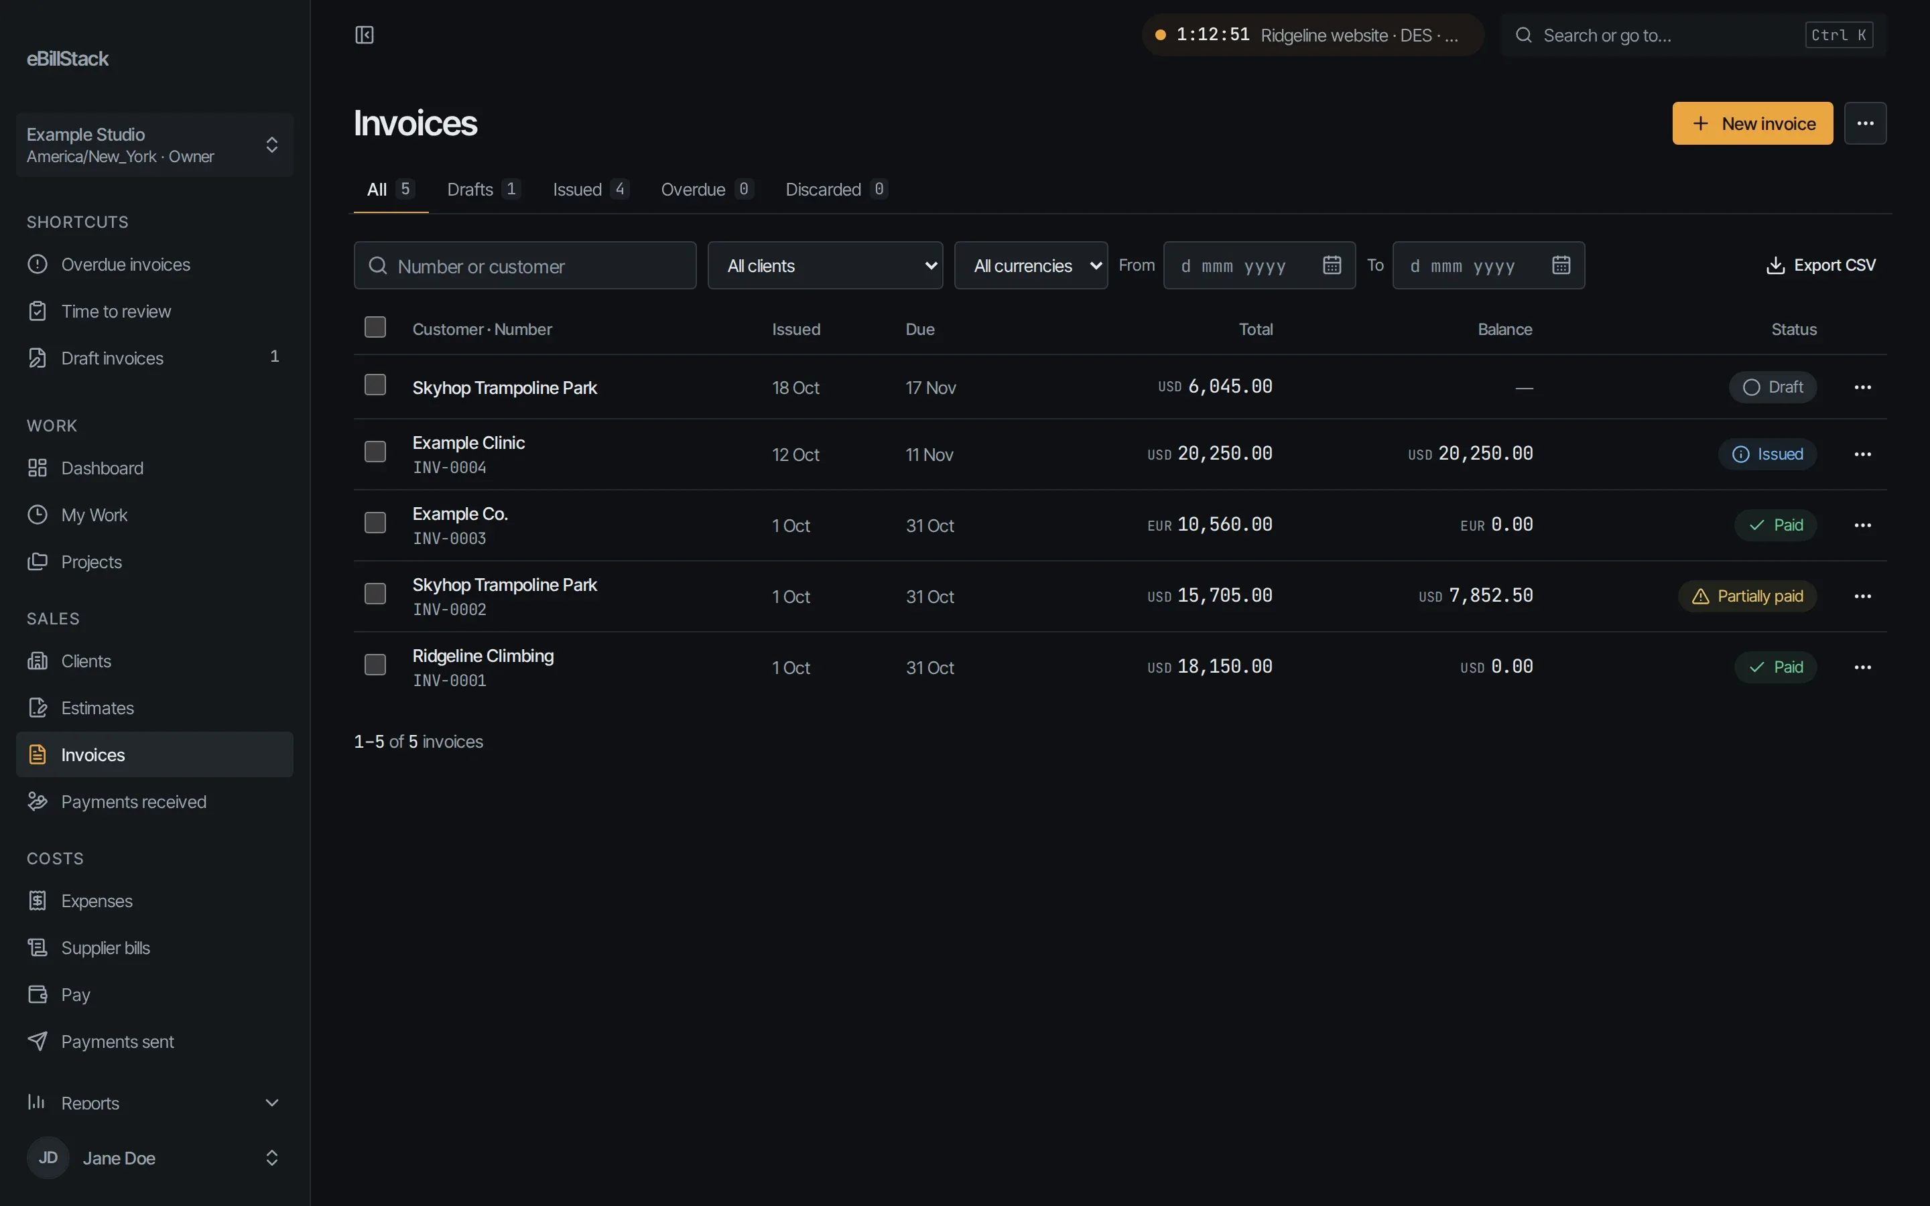Viewport: 1930px width, 1206px height.
Task: Open calendar picker for To date
Action: click(x=1561, y=265)
